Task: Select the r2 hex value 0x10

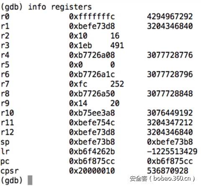Action: (x=78, y=36)
